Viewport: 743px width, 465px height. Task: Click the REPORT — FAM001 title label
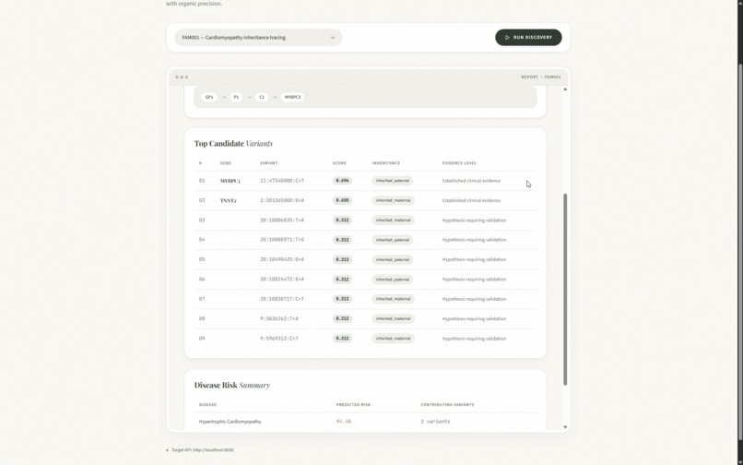point(541,77)
